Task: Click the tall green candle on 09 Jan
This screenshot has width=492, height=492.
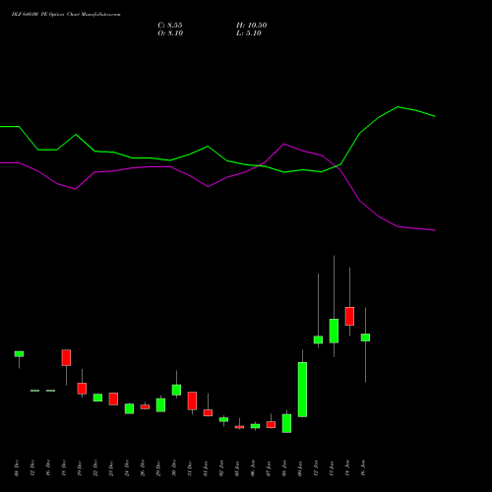Action: [x=302, y=390]
